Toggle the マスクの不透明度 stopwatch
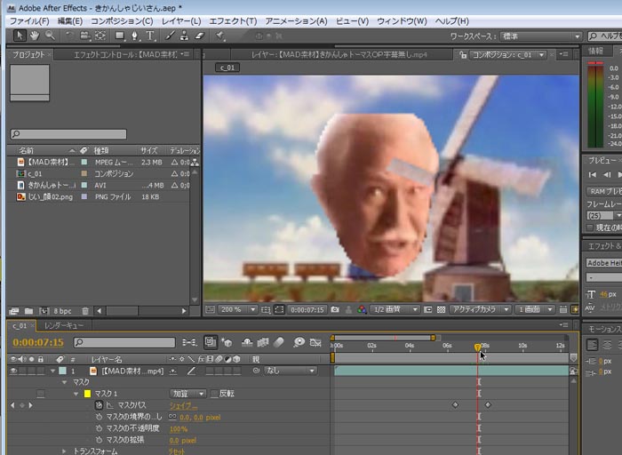Image resolution: width=622 pixels, height=455 pixels. tap(97, 428)
